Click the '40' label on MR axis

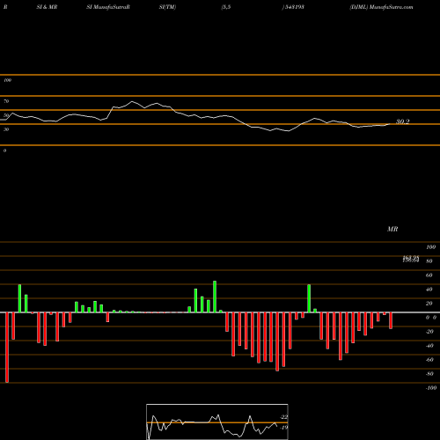coord(429,290)
